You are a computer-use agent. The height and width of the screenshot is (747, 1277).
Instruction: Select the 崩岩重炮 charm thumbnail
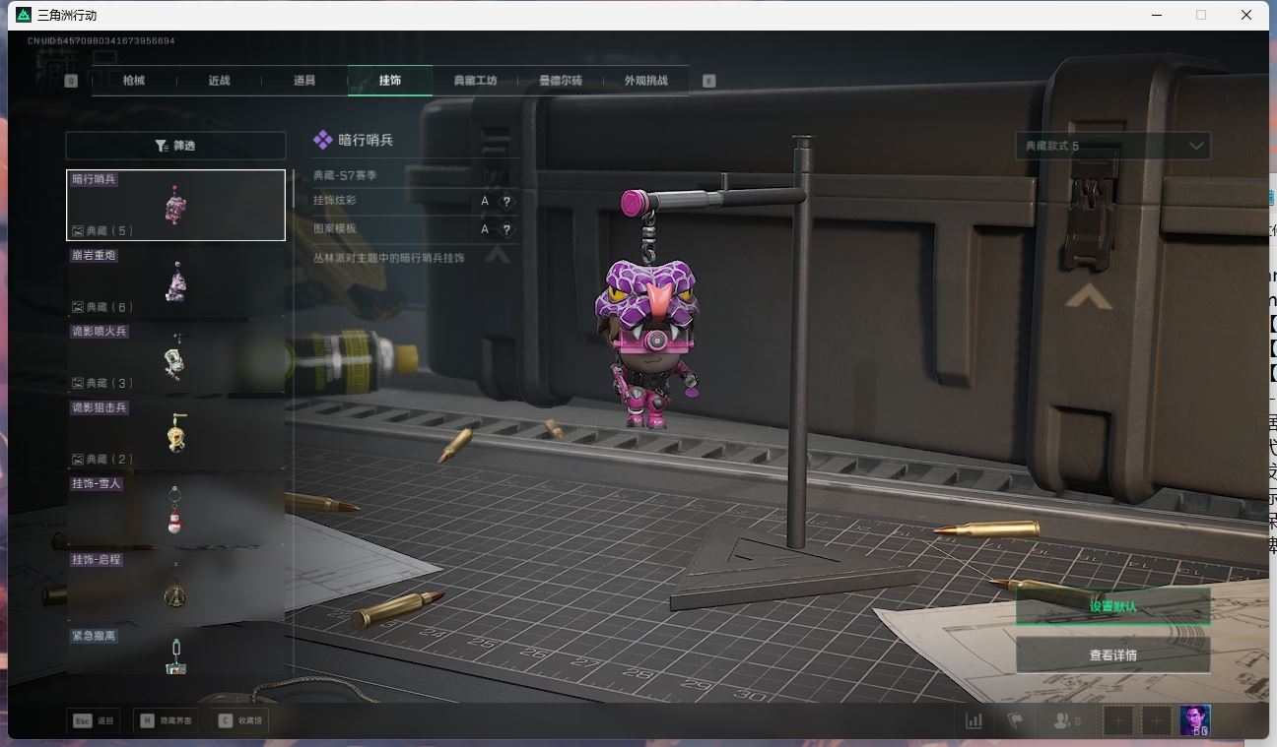pyautogui.click(x=175, y=281)
